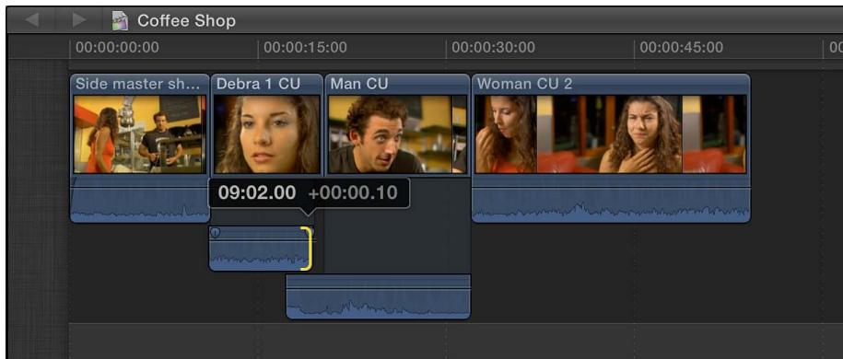Grab the yellow trim edge handle
This screenshot has width=843, height=359.
(x=307, y=249)
